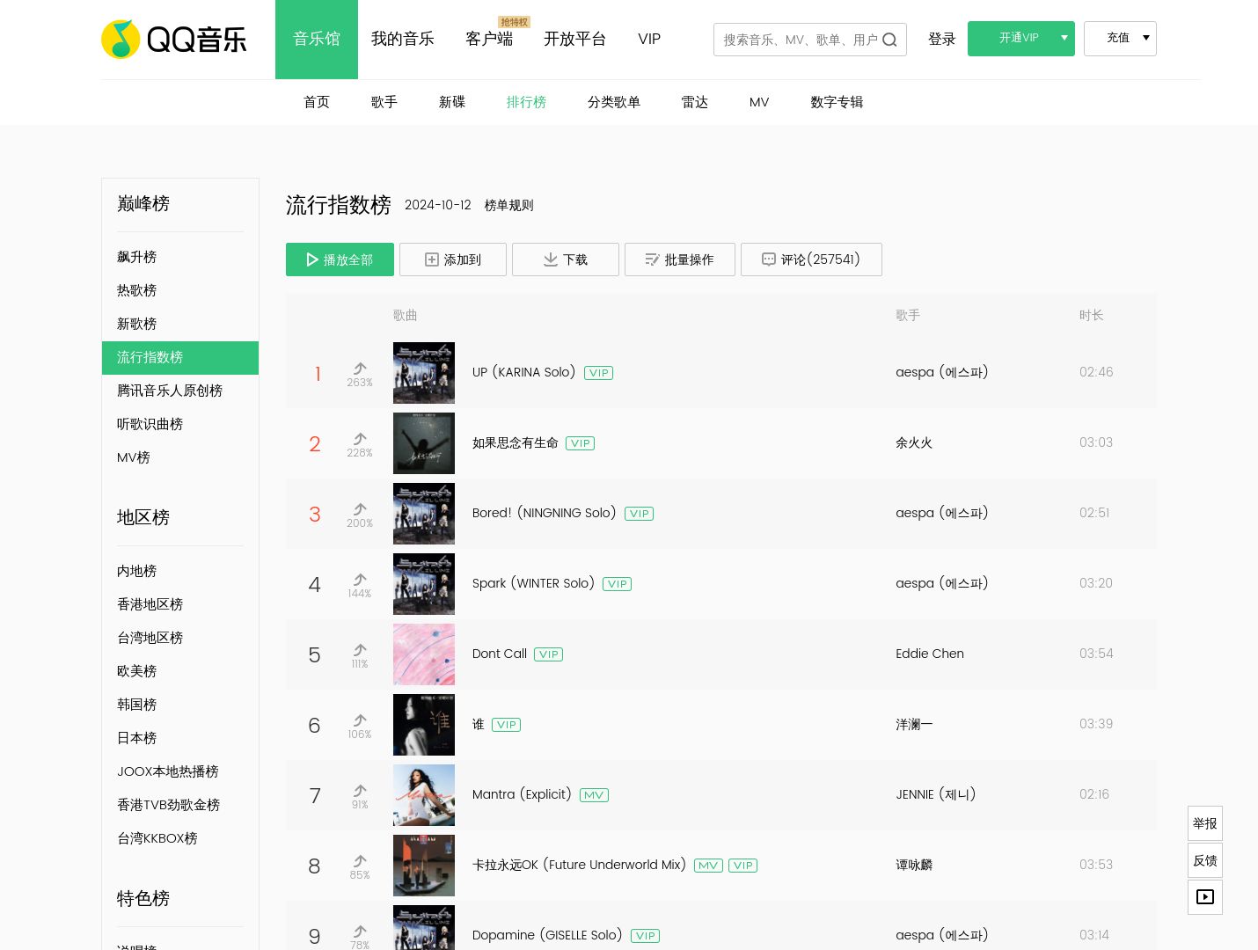
Task: Go to MV in sub navigation
Action: (759, 102)
